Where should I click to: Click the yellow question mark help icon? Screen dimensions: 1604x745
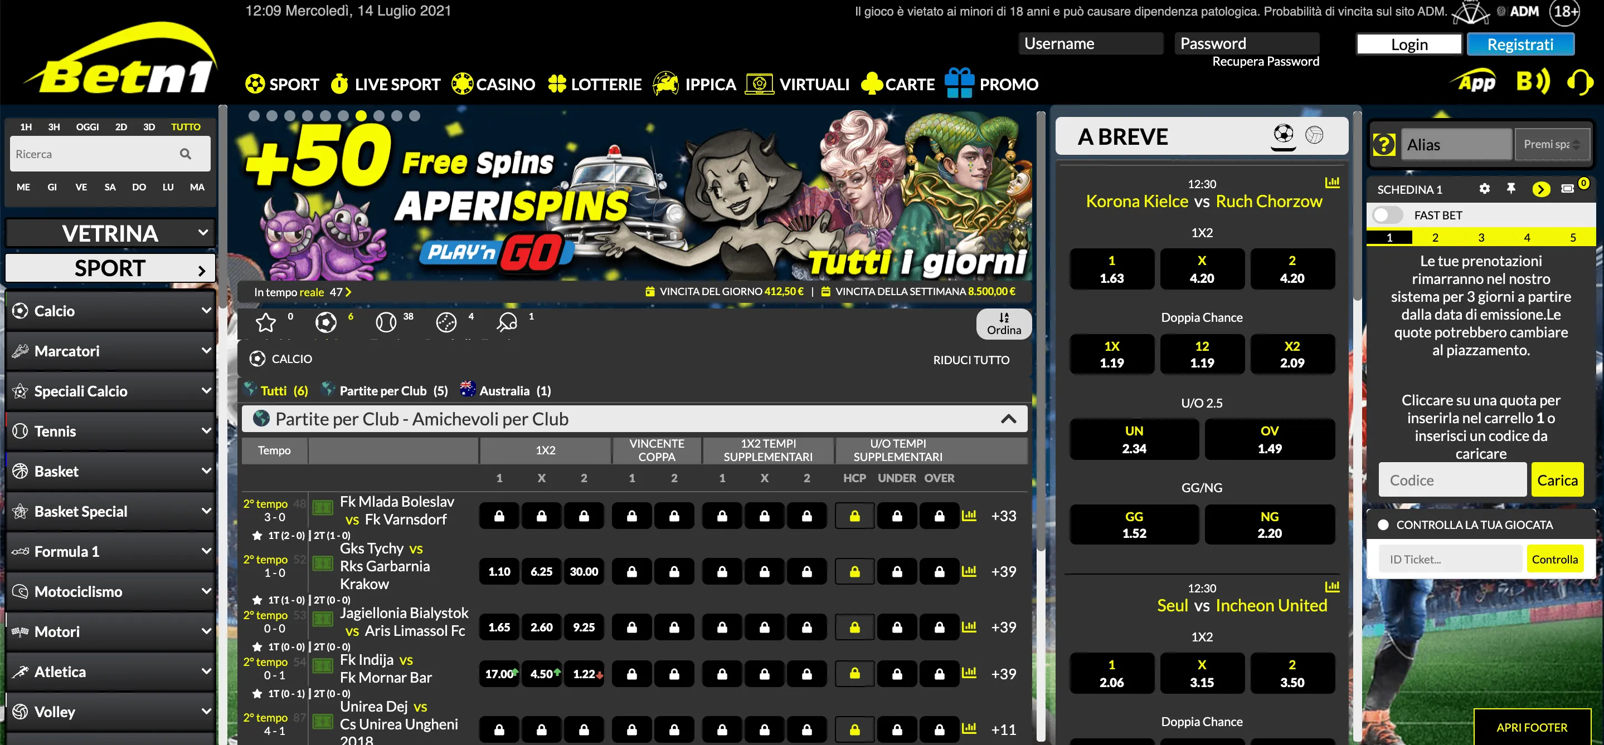coord(1383,145)
